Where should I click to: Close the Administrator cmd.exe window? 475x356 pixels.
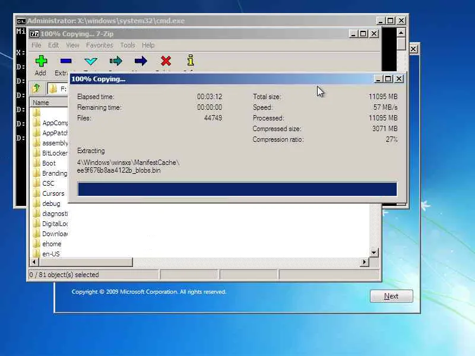click(x=401, y=21)
